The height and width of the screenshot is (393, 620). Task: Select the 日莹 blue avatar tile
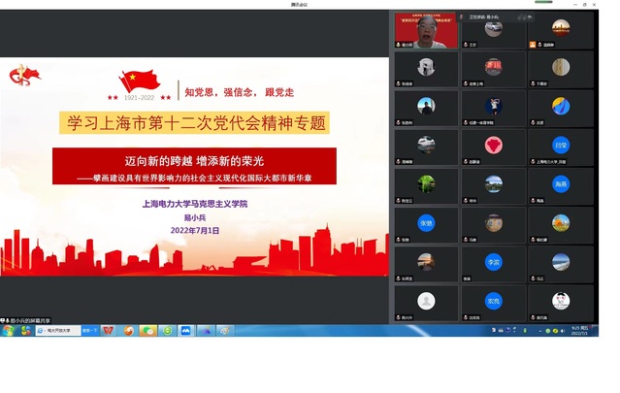561,147
